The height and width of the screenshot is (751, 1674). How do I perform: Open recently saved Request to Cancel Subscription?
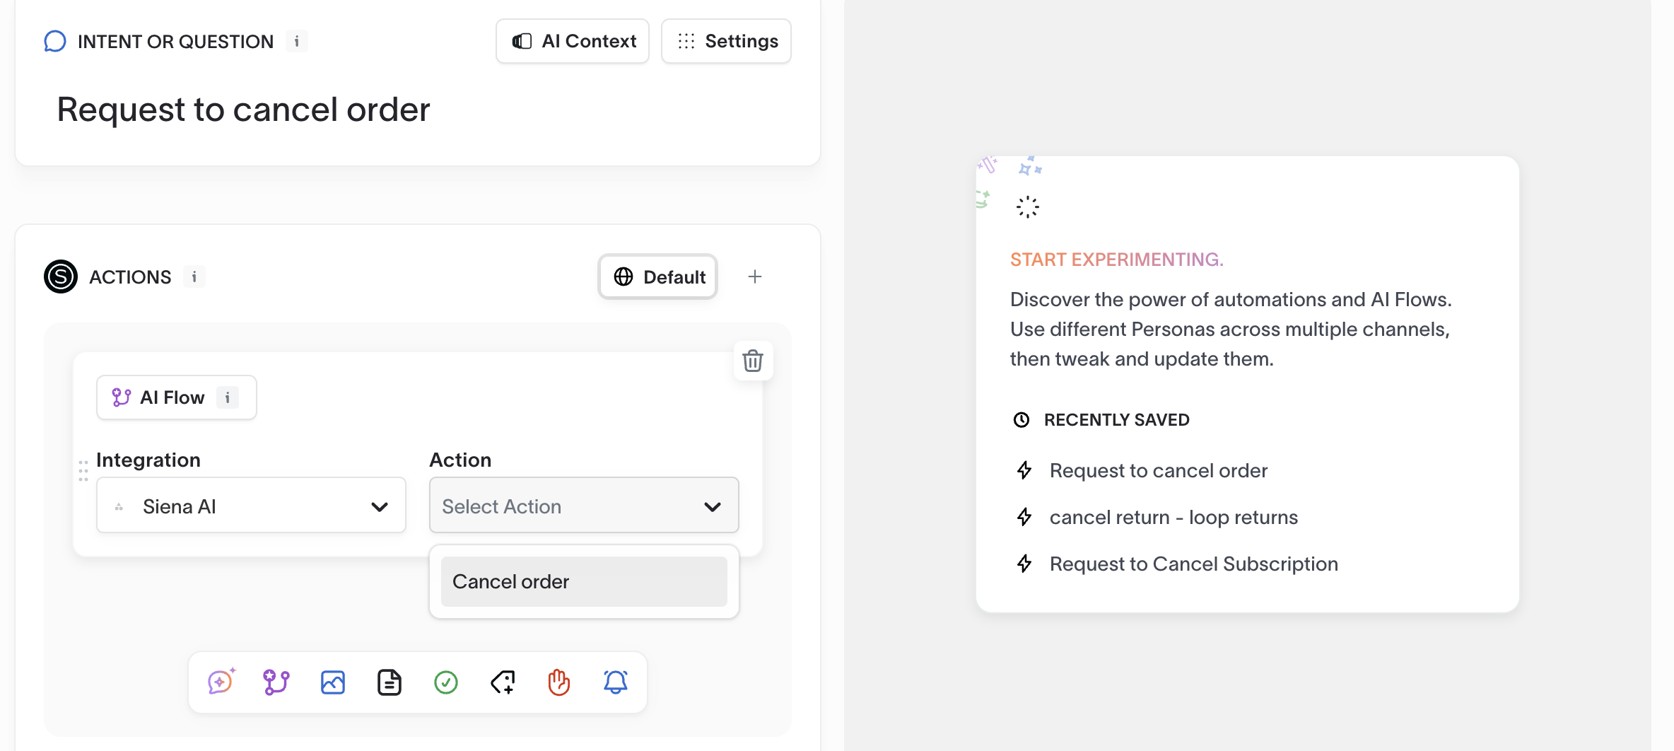click(1193, 564)
